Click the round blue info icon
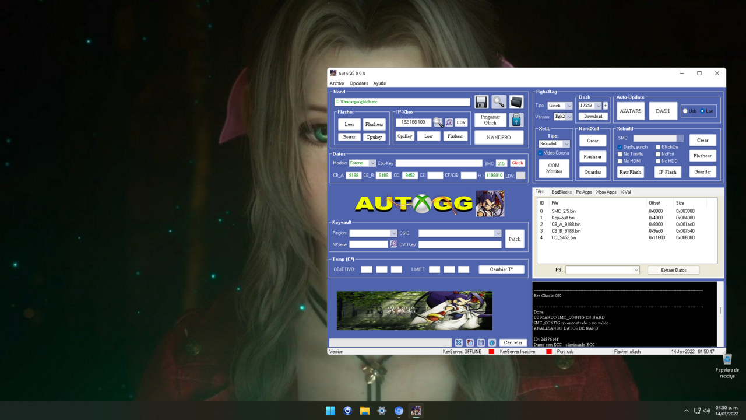Screen dimensions: 746x420 [492, 342]
